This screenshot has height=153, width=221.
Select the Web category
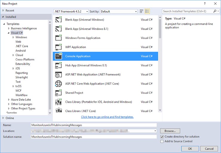tap(18, 42)
